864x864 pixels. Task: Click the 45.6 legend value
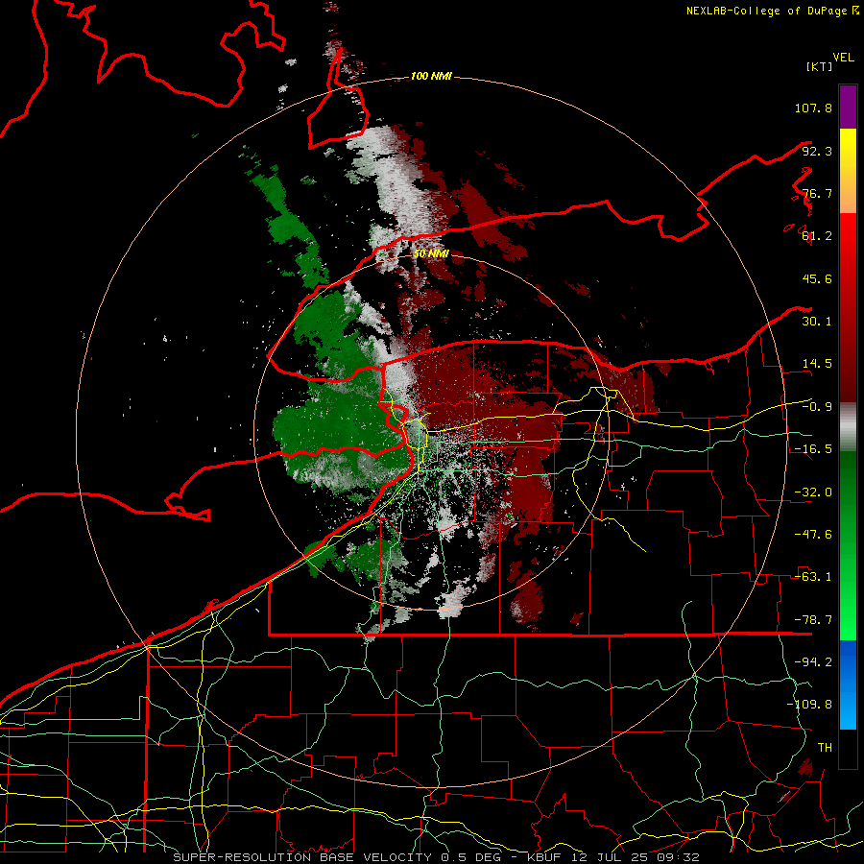(817, 278)
